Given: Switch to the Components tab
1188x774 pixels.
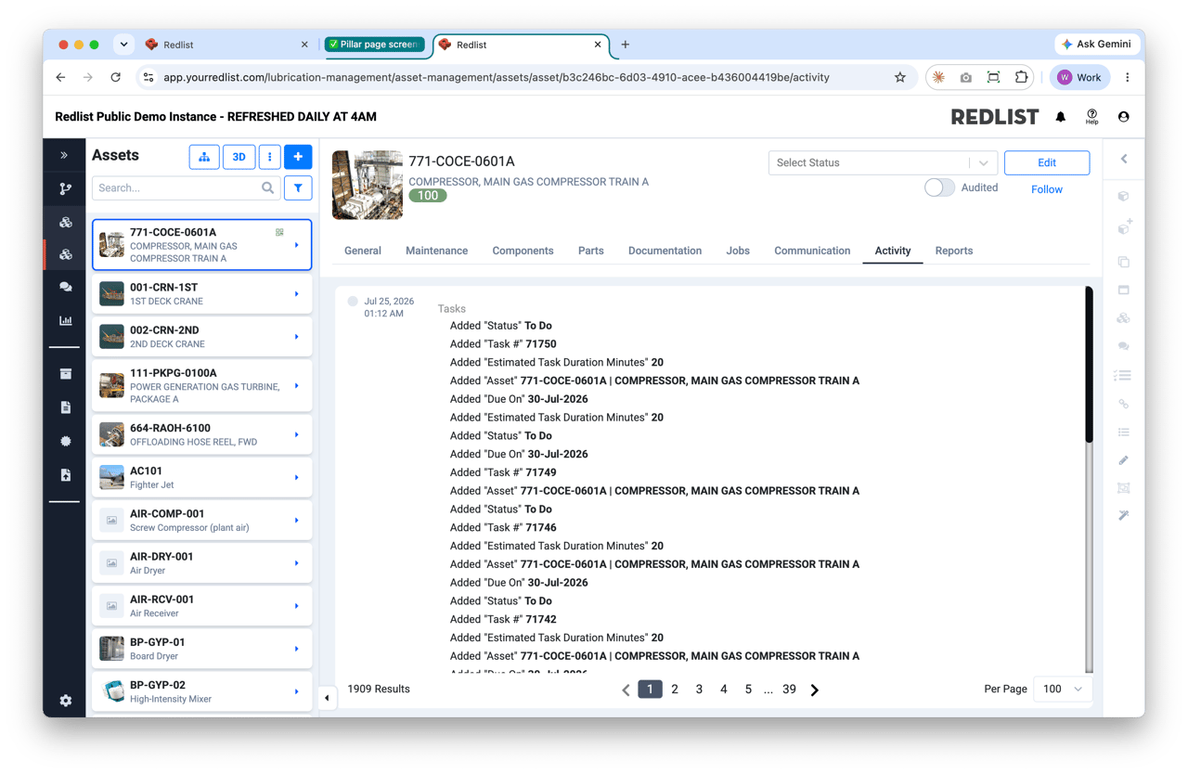Looking at the screenshot, I should tap(523, 251).
